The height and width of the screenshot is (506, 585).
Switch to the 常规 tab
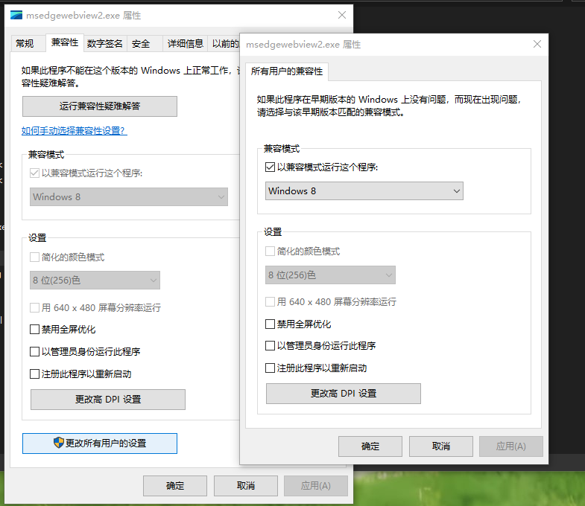[x=25, y=44]
